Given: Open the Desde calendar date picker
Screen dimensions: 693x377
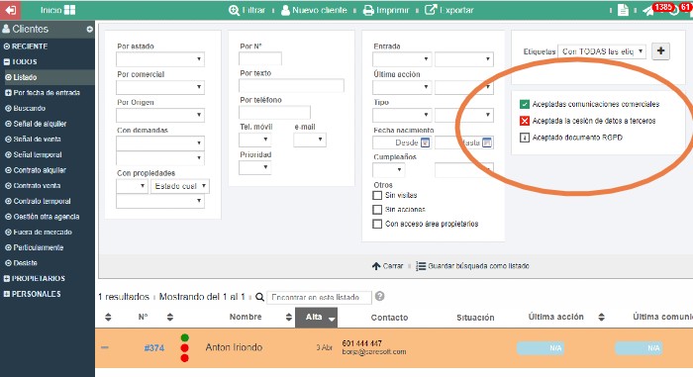Looking at the screenshot, I should [425, 142].
